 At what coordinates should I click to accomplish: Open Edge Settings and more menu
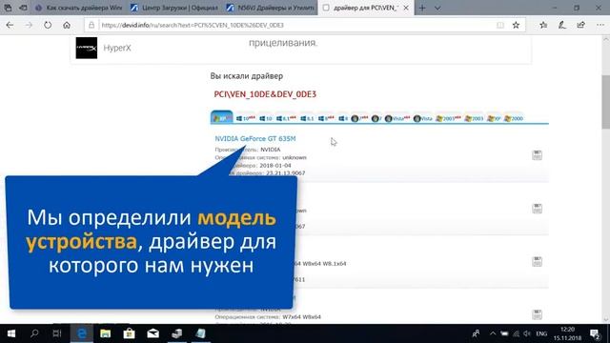(x=600, y=25)
